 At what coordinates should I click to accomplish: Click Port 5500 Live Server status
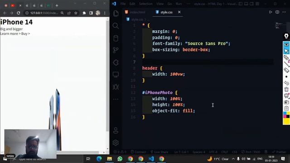pyautogui.click(x=251, y=152)
